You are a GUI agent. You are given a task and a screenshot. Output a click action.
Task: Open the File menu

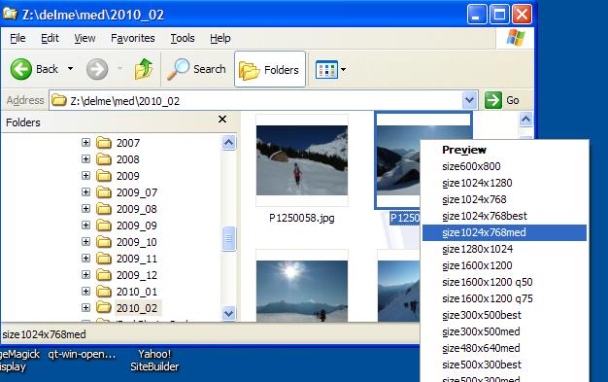click(x=17, y=38)
